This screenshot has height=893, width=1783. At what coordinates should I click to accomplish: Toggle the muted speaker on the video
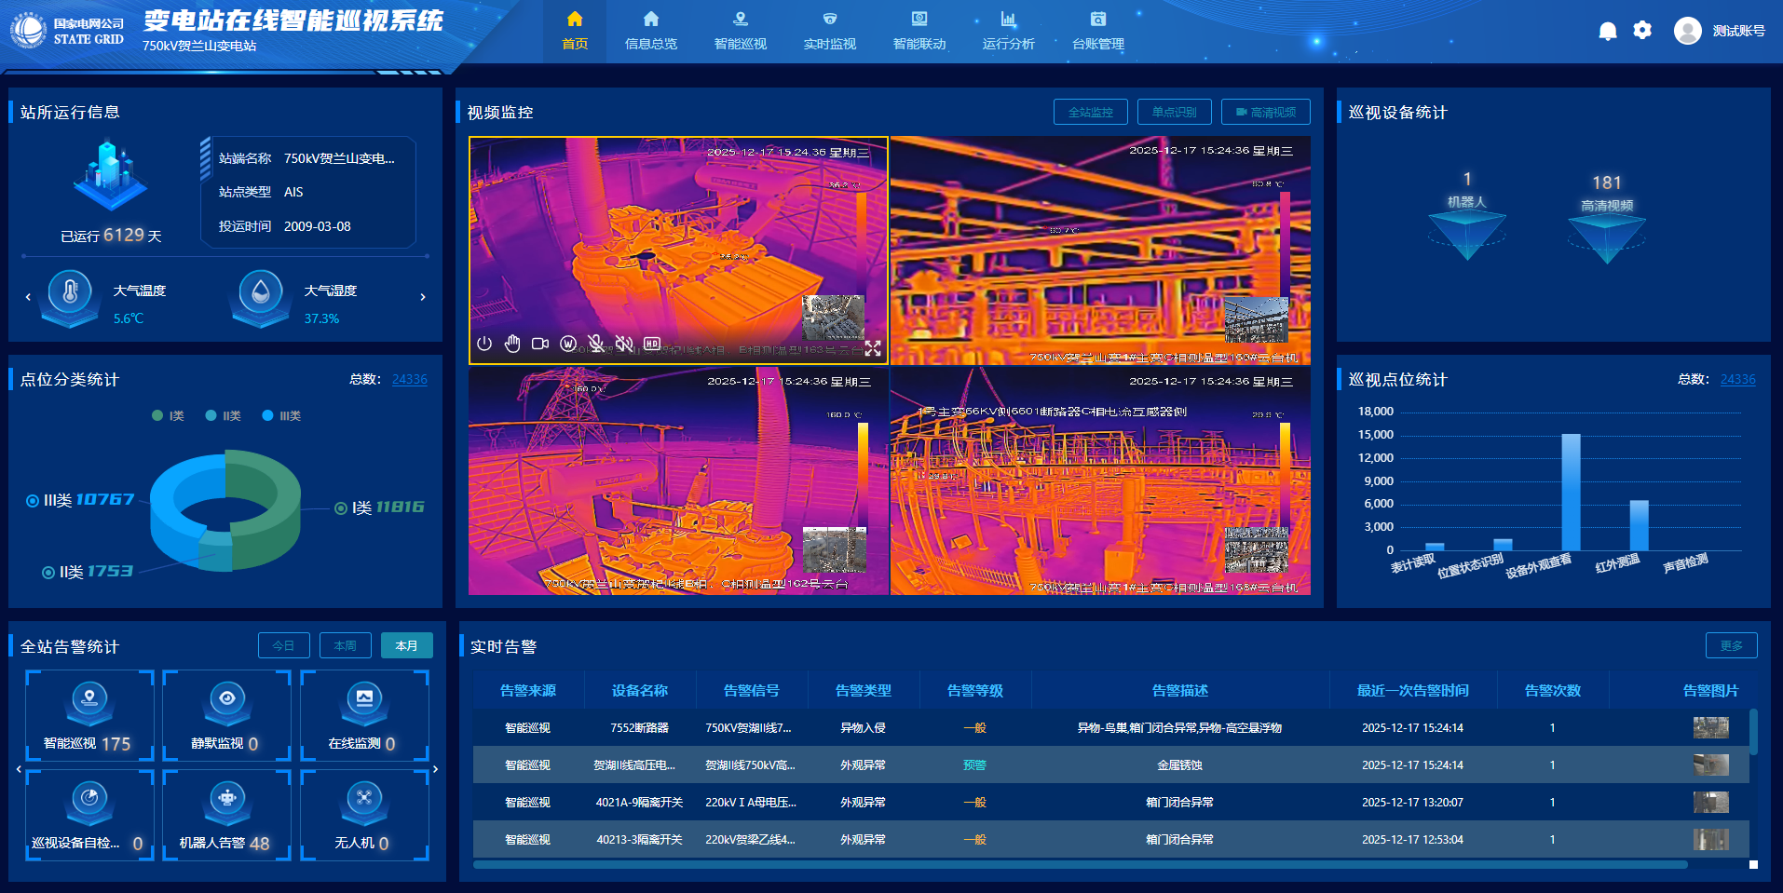(x=624, y=344)
